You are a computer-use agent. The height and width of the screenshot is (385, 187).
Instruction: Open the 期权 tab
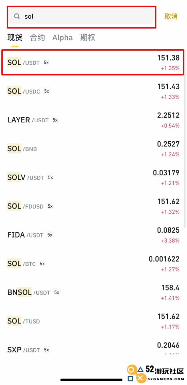click(87, 38)
